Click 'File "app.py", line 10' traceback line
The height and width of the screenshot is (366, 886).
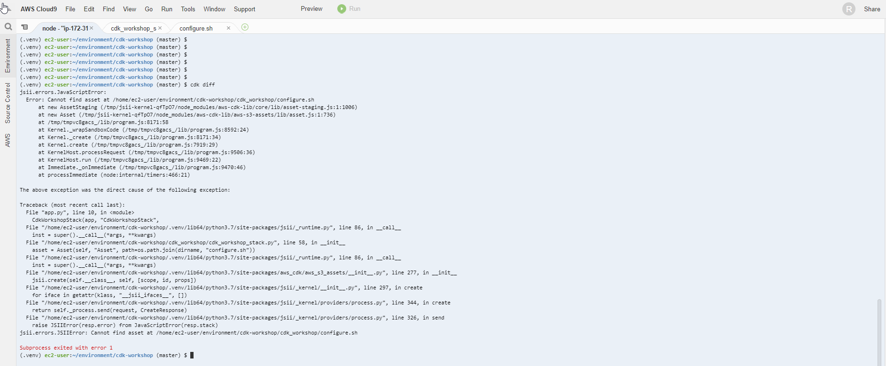(80, 212)
